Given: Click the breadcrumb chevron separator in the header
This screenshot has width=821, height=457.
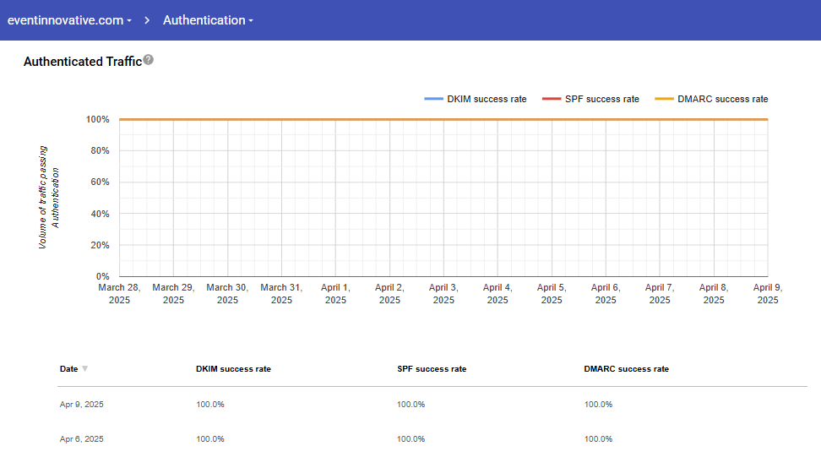Looking at the screenshot, I should pos(147,20).
